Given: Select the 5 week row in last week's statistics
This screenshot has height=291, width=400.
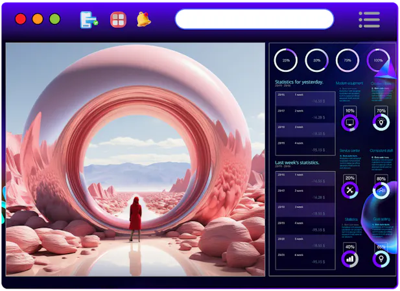Looking at the screenshot, I should coord(305,242).
